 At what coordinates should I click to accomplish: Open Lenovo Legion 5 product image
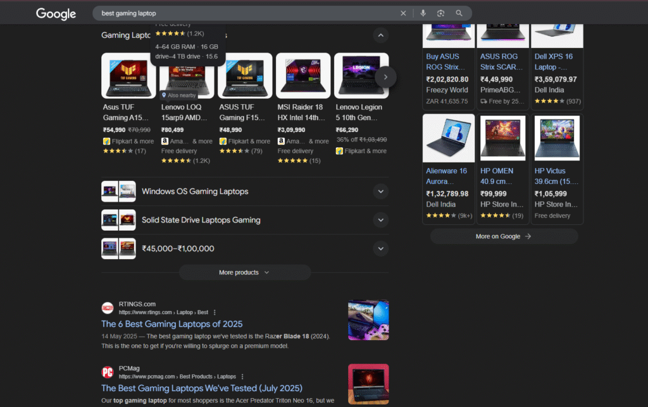pyautogui.click(x=361, y=76)
